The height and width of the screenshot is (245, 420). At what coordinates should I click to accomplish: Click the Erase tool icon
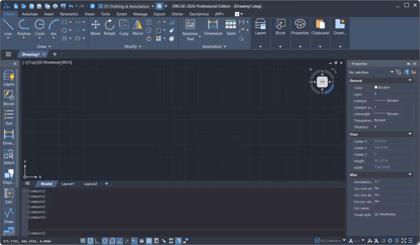pyautogui.click(x=172, y=30)
